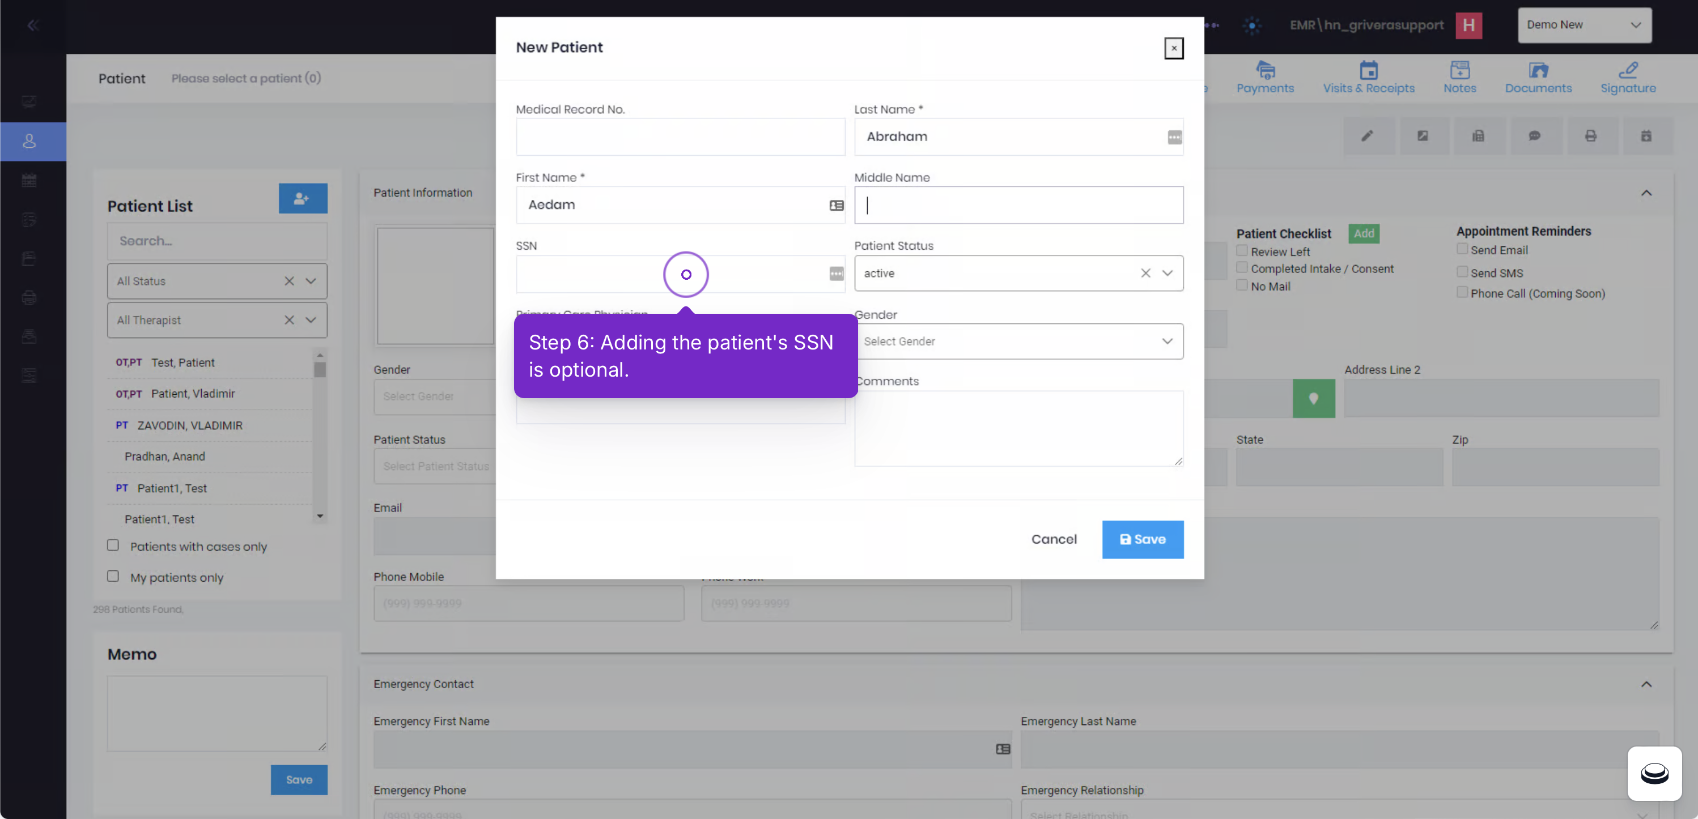
Task: Click the printer icon in patient toolbar
Action: (1590, 136)
